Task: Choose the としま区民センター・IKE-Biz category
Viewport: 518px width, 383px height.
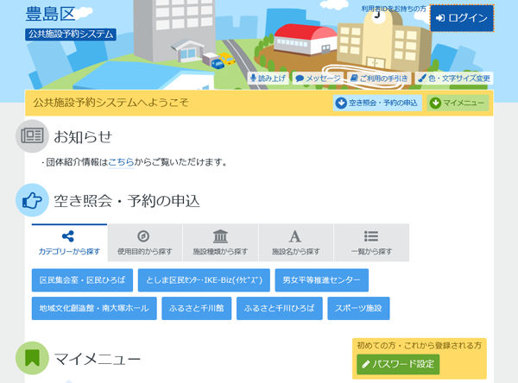Action: (x=204, y=280)
